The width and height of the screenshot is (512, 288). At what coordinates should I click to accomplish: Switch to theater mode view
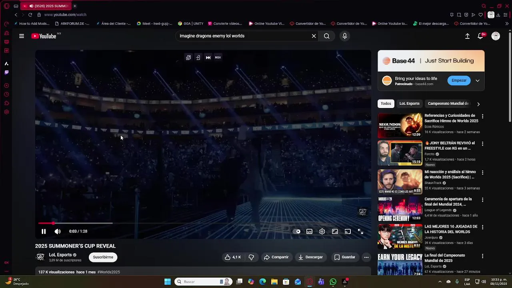(x=335, y=231)
